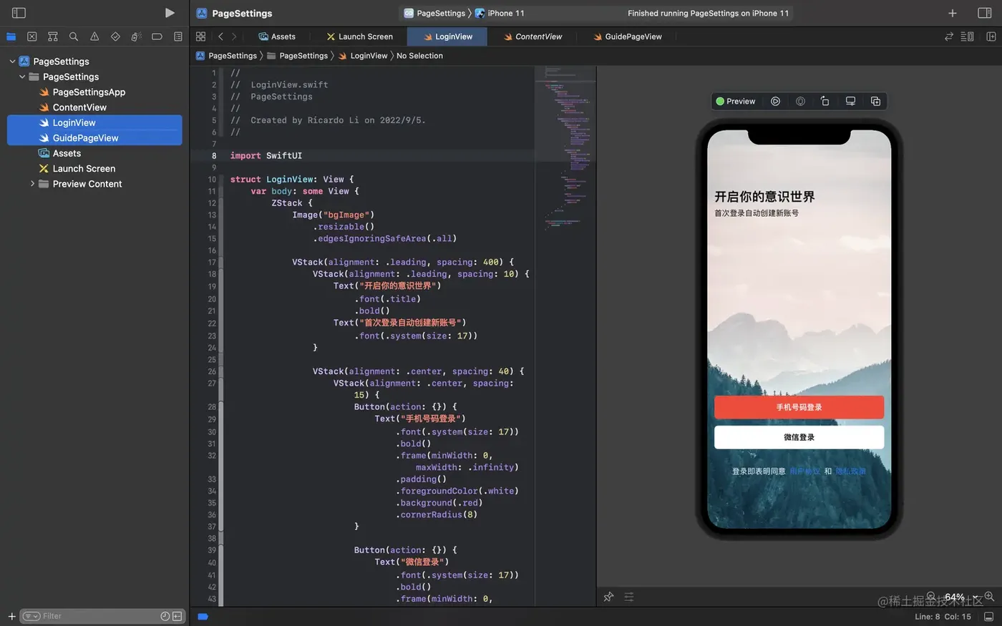Open the Find navigator magnifier icon

click(73, 36)
